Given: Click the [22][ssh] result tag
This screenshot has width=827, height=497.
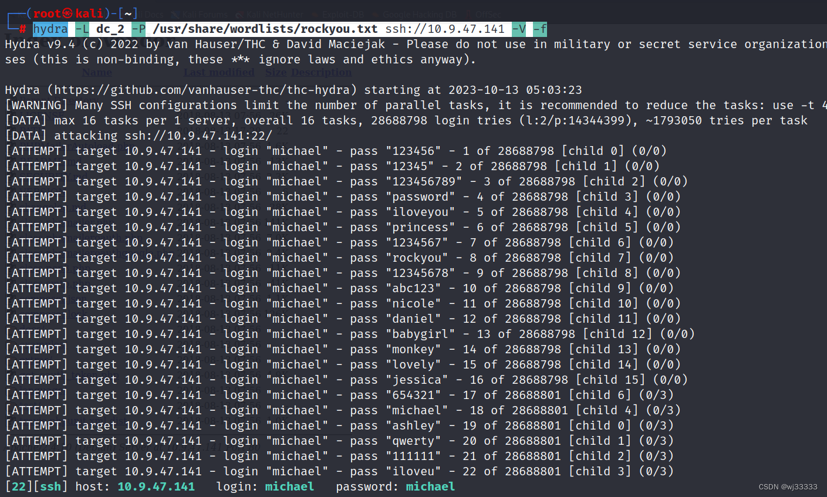Looking at the screenshot, I should (x=36, y=486).
